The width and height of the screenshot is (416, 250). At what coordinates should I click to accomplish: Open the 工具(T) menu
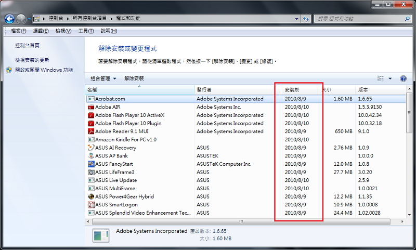coord(86,31)
